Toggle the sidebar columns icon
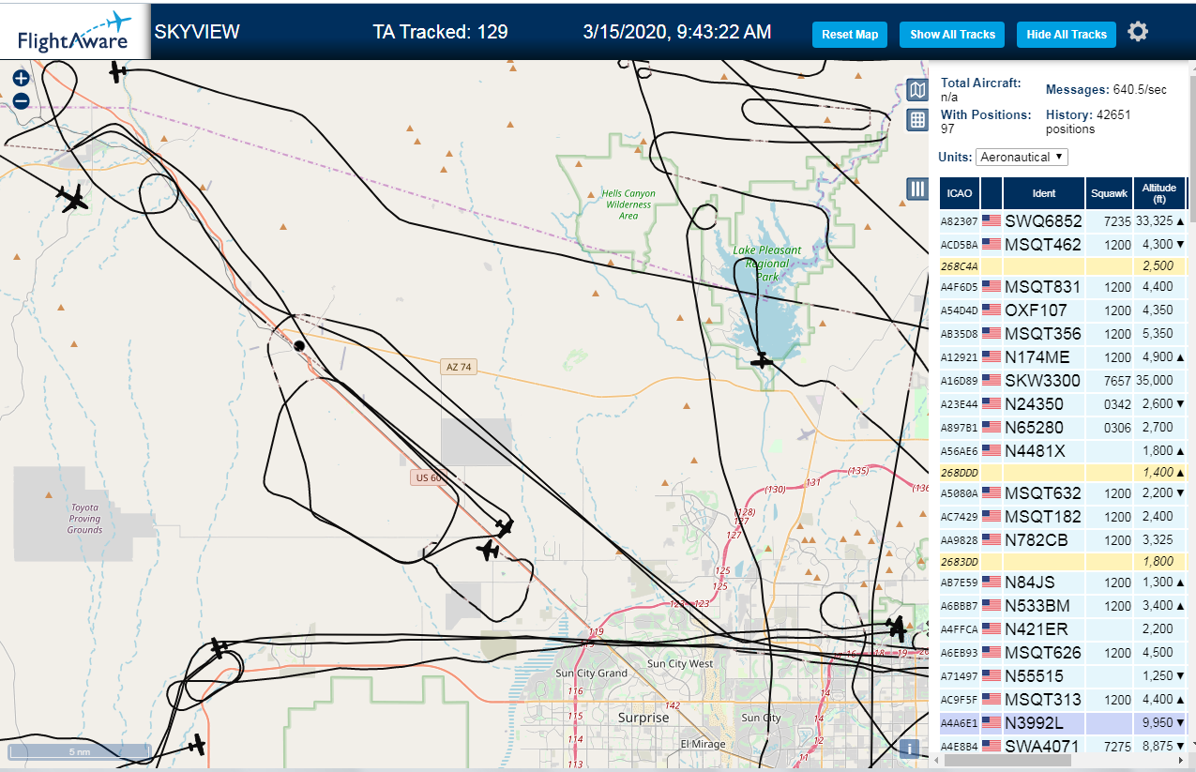This screenshot has height=772, width=1196. tap(917, 189)
